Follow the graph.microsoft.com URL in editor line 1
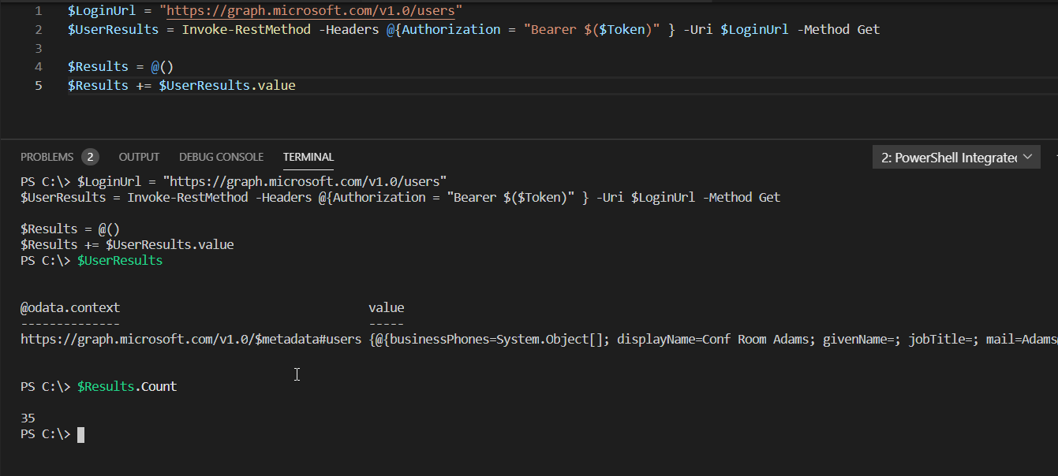Screen dimensions: 1058x476 (x=311, y=11)
